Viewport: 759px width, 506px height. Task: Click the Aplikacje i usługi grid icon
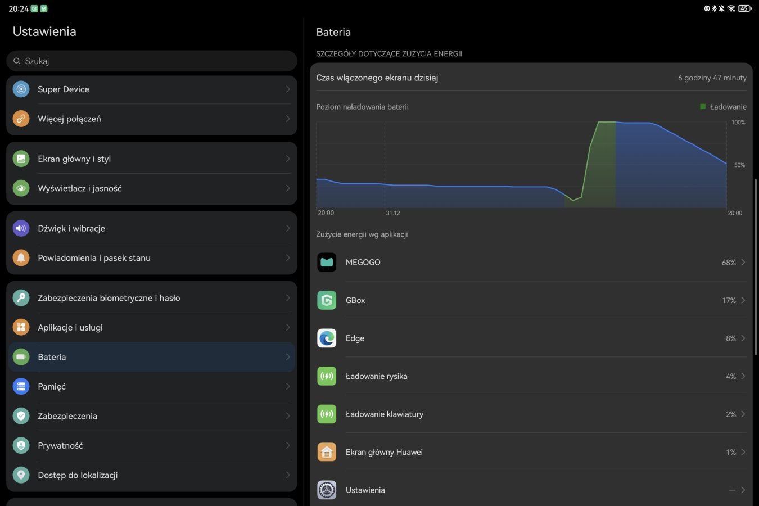[x=21, y=327]
